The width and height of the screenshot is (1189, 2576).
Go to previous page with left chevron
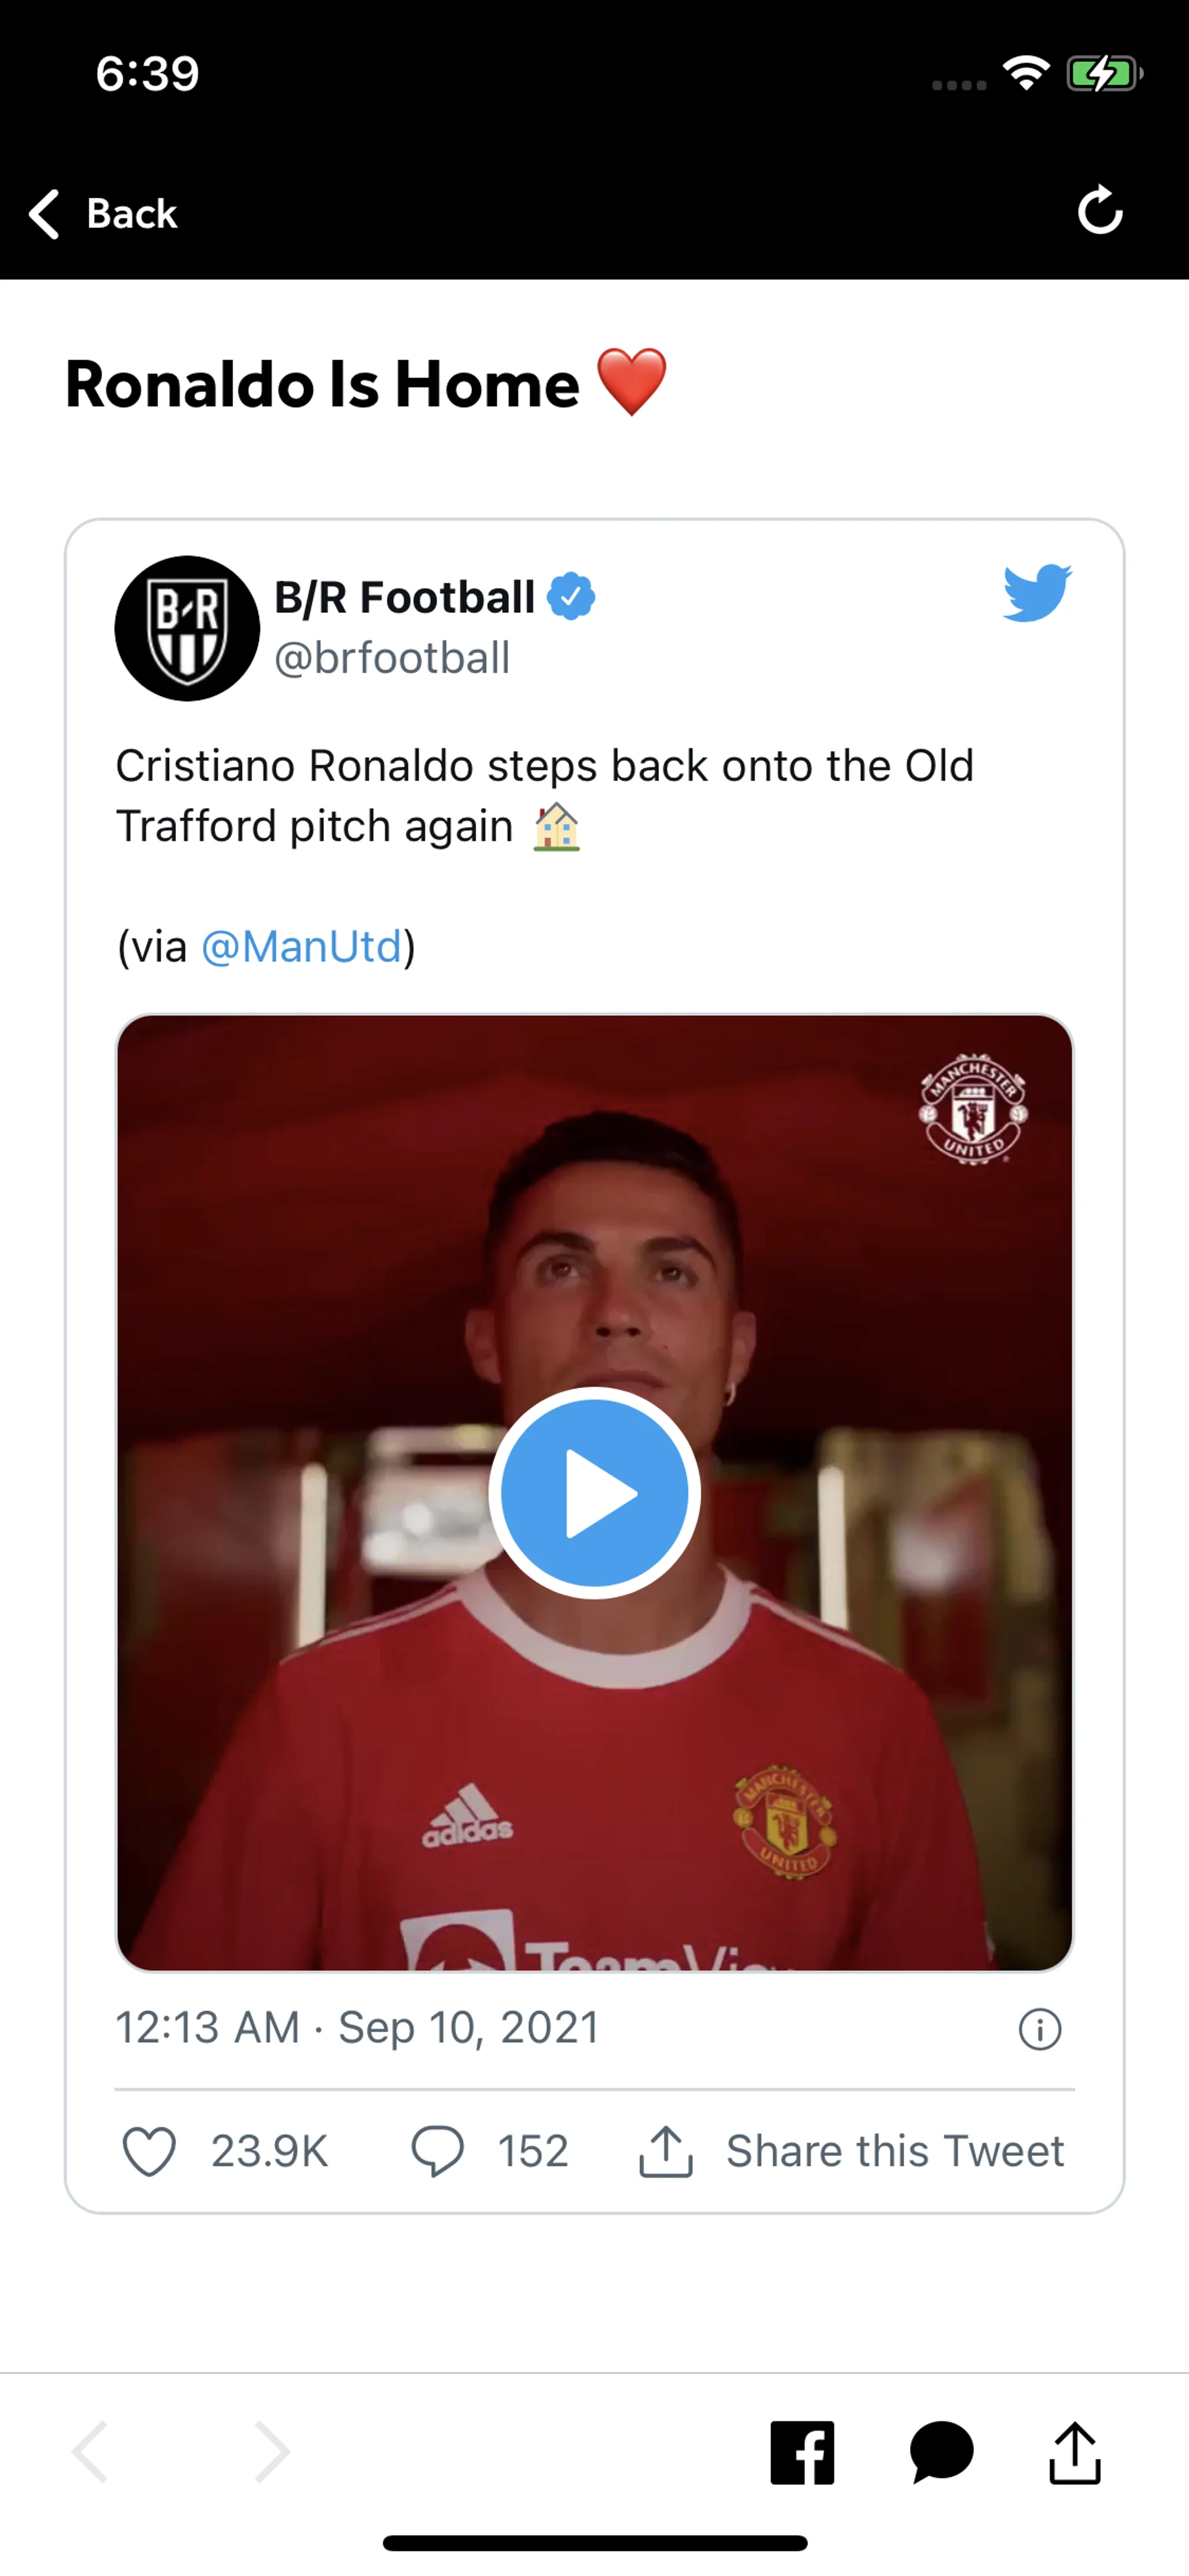point(90,2452)
